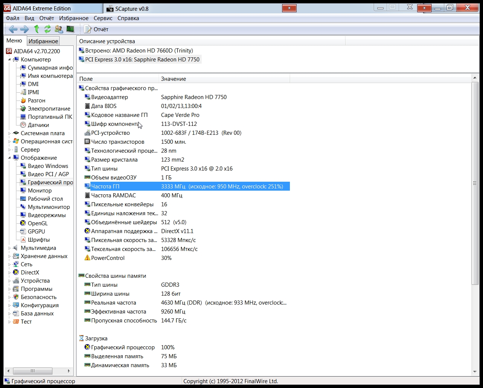The height and width of the screenshot is (388, 483).
Task: Select the База данных tree item
Action: (37, 314)
